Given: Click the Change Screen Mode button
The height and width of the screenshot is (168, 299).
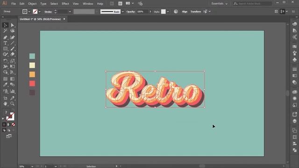Looking at the screenshot, I should click(9, 136).
